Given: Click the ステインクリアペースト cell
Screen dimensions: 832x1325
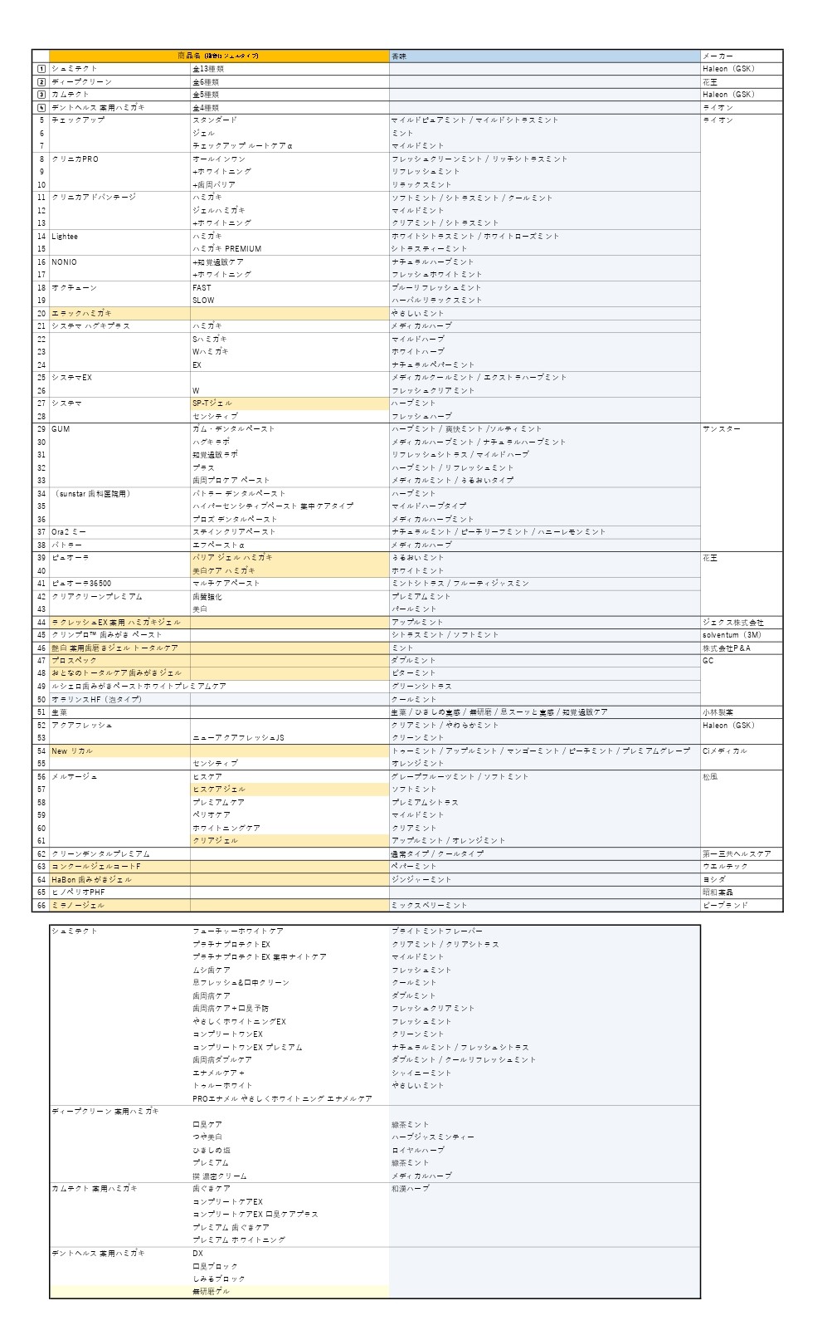Looking at the screenshot, I should tap(289, 532).
